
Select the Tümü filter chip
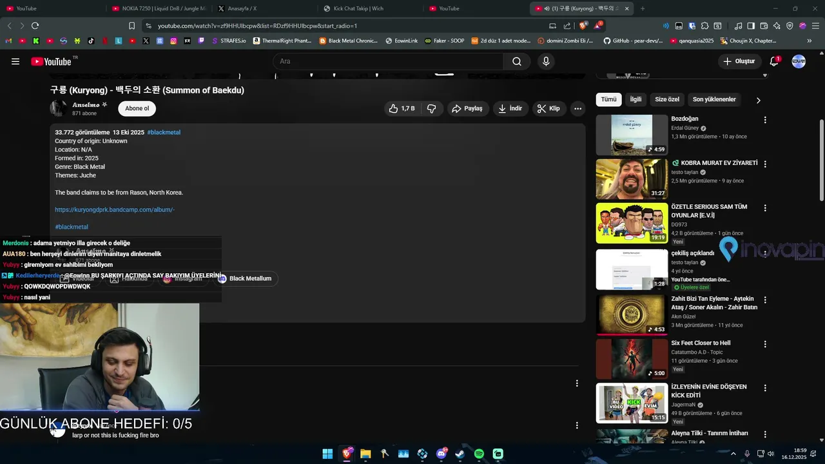click(x=608, y=99)
